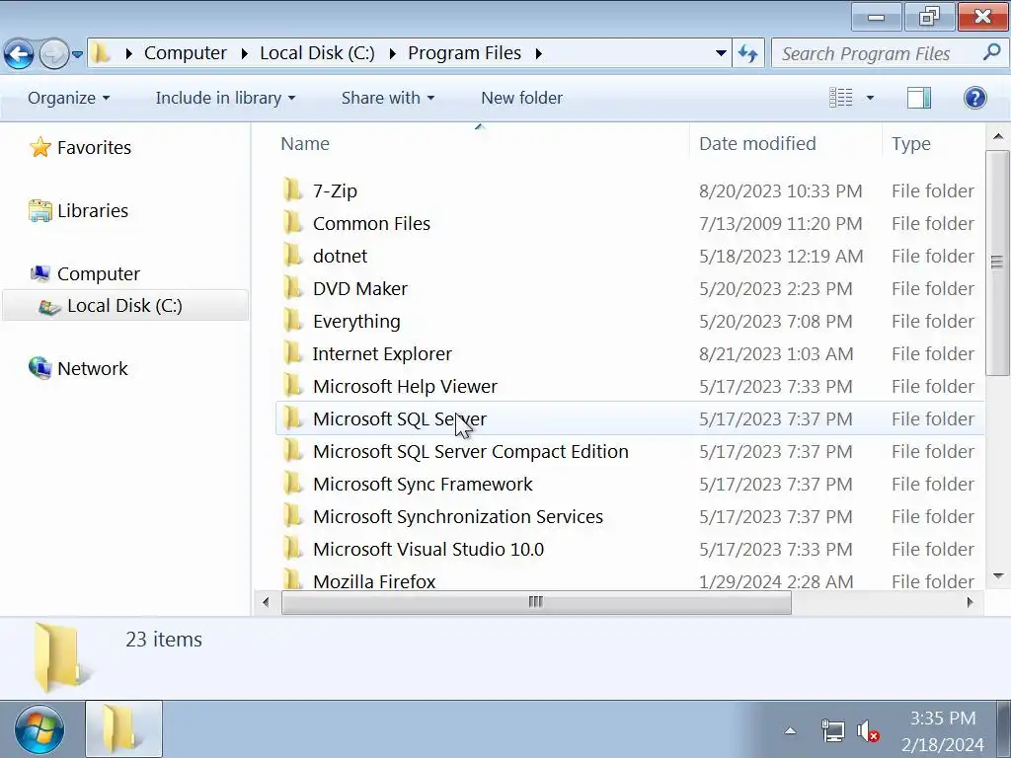Click the horizontal scrollbar right arrow

pos(971,602)
